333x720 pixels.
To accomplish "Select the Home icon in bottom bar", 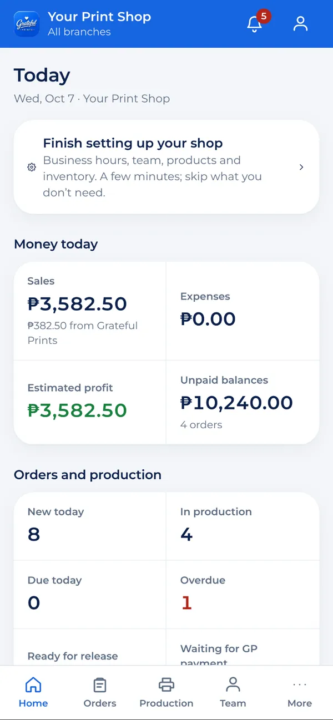I will 33,684.
